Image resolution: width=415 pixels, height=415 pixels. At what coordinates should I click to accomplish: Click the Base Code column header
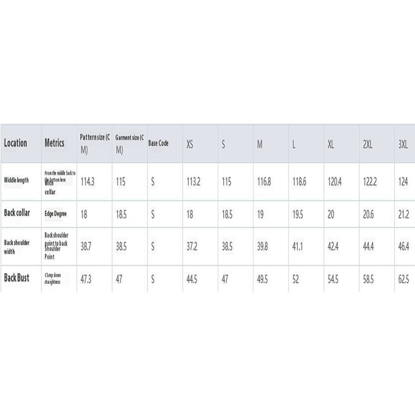click(158, 143)
